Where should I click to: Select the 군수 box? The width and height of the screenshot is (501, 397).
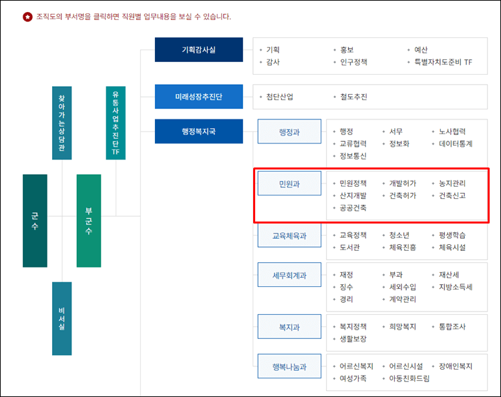point(35,221)
